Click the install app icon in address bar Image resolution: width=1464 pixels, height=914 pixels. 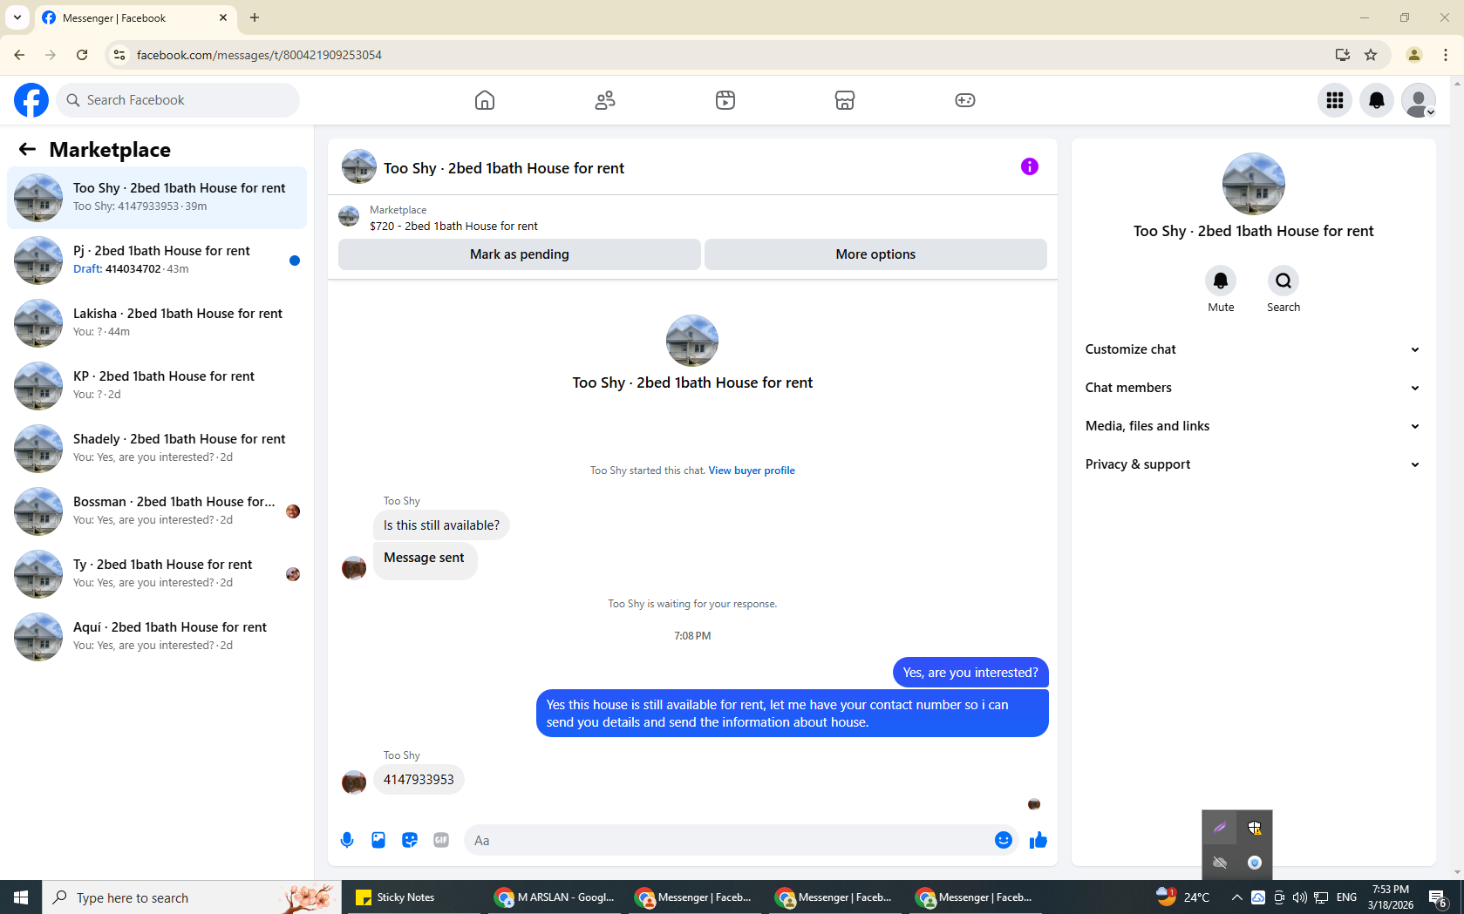1343,55
